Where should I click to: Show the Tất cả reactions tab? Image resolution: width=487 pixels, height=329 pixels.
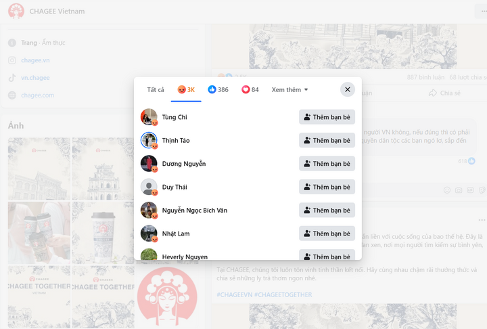(156, 90)
